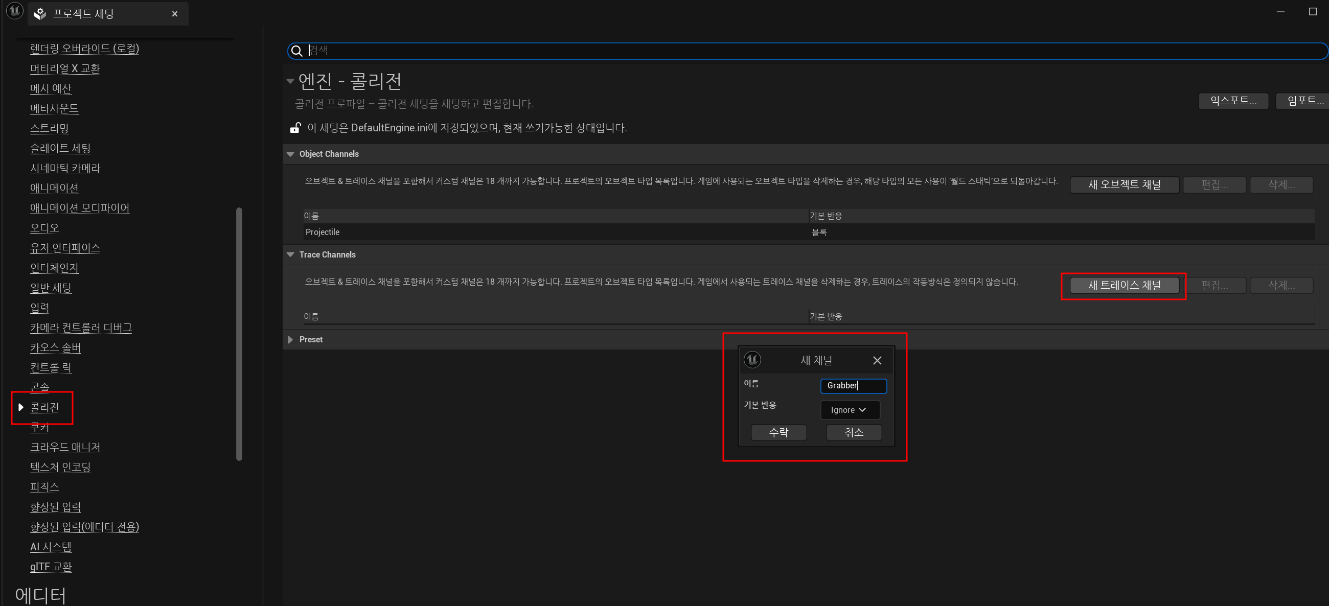Collapse the Trace Channels section
This screenshot has width=1329, height=606.
click(x=290, y=255)
